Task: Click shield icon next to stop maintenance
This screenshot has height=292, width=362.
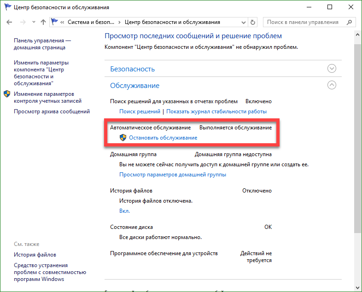Action: point(123,138)
